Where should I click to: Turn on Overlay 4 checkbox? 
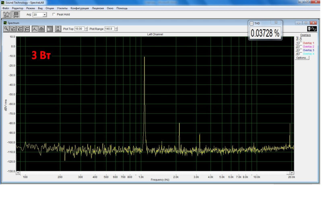(301, 53)
